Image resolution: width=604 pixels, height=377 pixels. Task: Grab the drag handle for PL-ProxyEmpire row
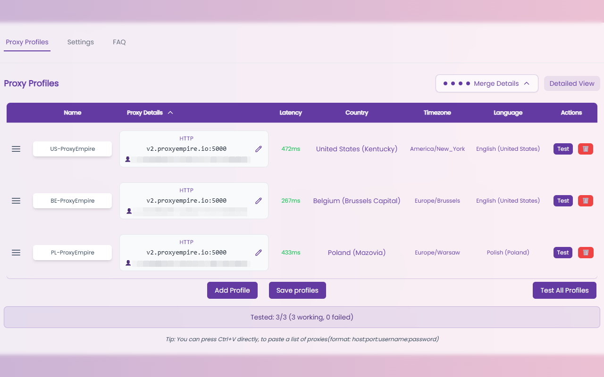(16, 253)
